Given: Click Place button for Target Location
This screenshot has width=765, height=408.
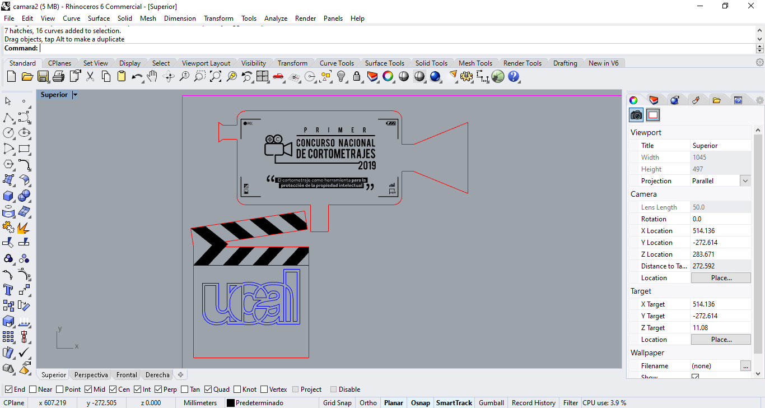Looking at the screenshot, I should click(721, 340).
